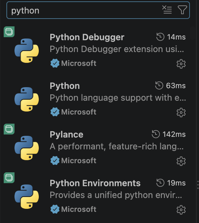Open the filter extensions funnel icon

[182, 10]
